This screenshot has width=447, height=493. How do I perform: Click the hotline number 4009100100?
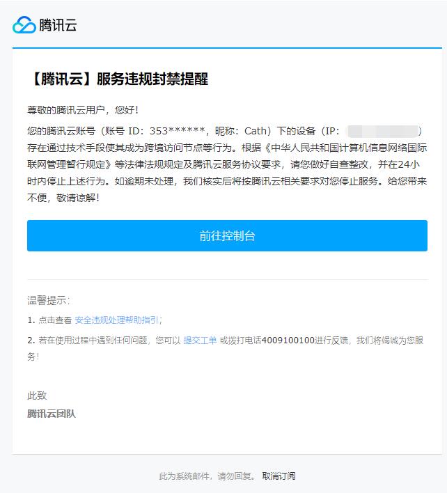coord(288,341)
